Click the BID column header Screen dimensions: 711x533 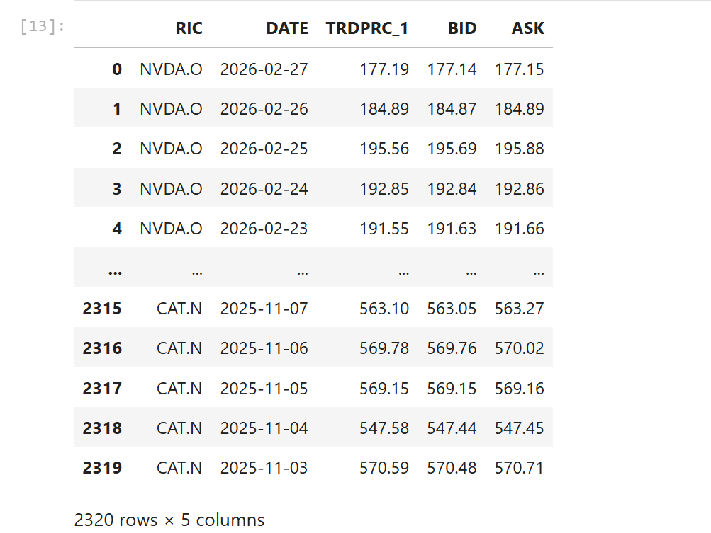pos(462,28)
